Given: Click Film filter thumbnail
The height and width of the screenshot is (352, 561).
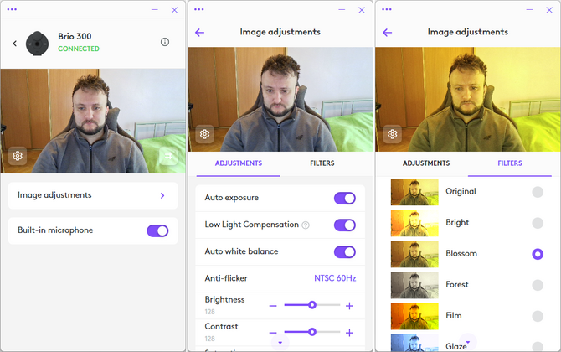Looking at the screenshot, I should (x=414, y=316).
